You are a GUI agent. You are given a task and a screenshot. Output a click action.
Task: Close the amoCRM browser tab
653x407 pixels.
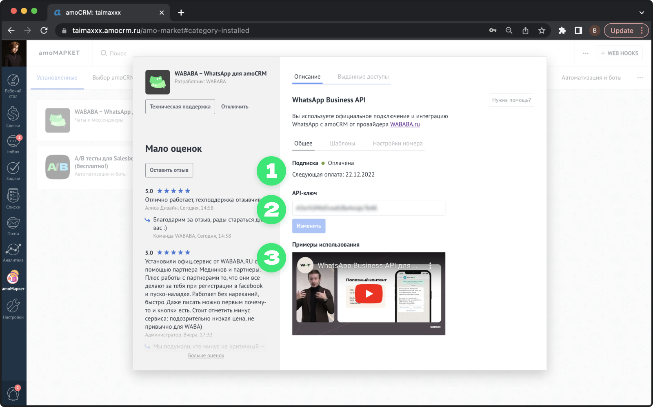pos(162,13)
